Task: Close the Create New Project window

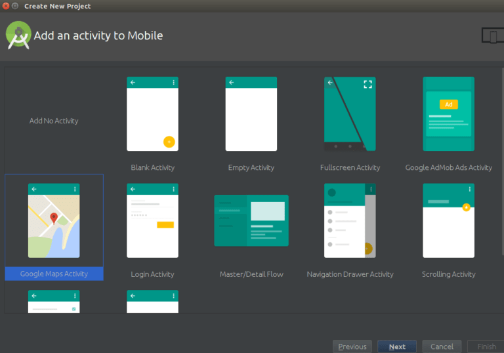Action: pos(6,6)
